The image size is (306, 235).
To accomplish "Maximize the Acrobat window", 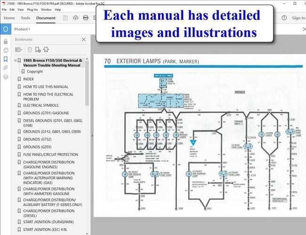I will (295, 3).
